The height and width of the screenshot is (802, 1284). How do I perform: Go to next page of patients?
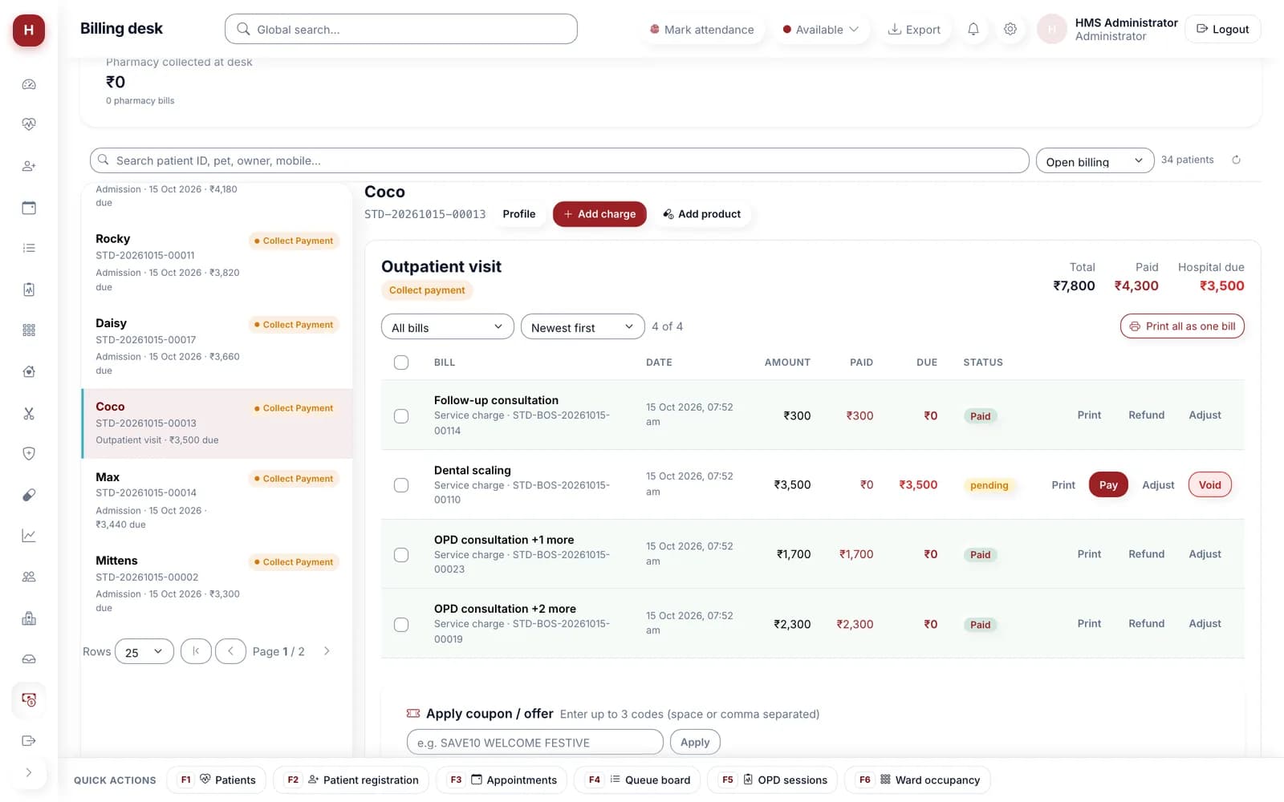click(x=327, y=651)
